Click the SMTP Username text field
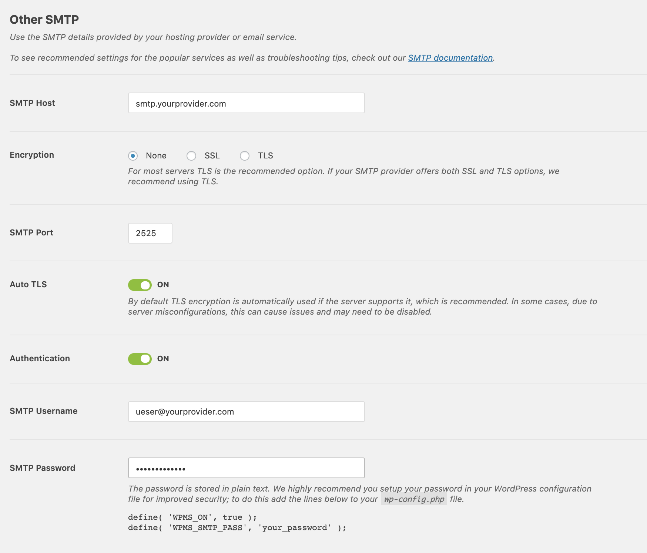 click(x=246, y=412)
